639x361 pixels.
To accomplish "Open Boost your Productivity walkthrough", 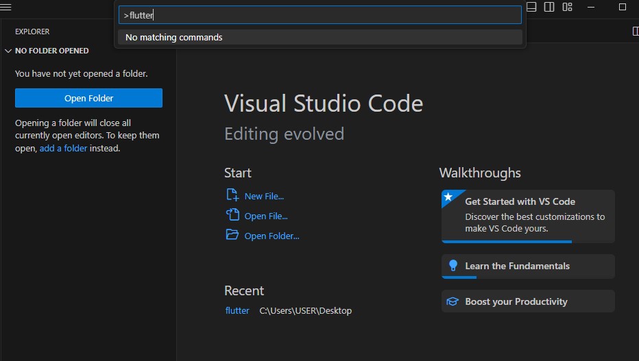I will tap(528, 301).
